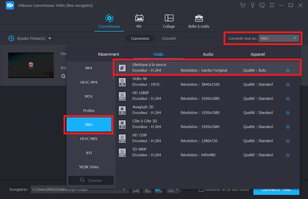Click the Ajouter Fichier(s) button
The height and width of the screenshot is (199, 308).
tap(27, 38)
